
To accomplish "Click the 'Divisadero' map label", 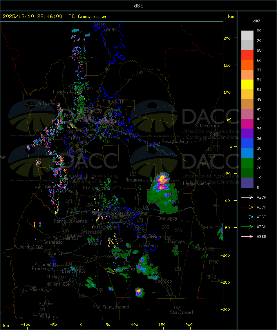I will pyautogui.click(x=95, y=187).
